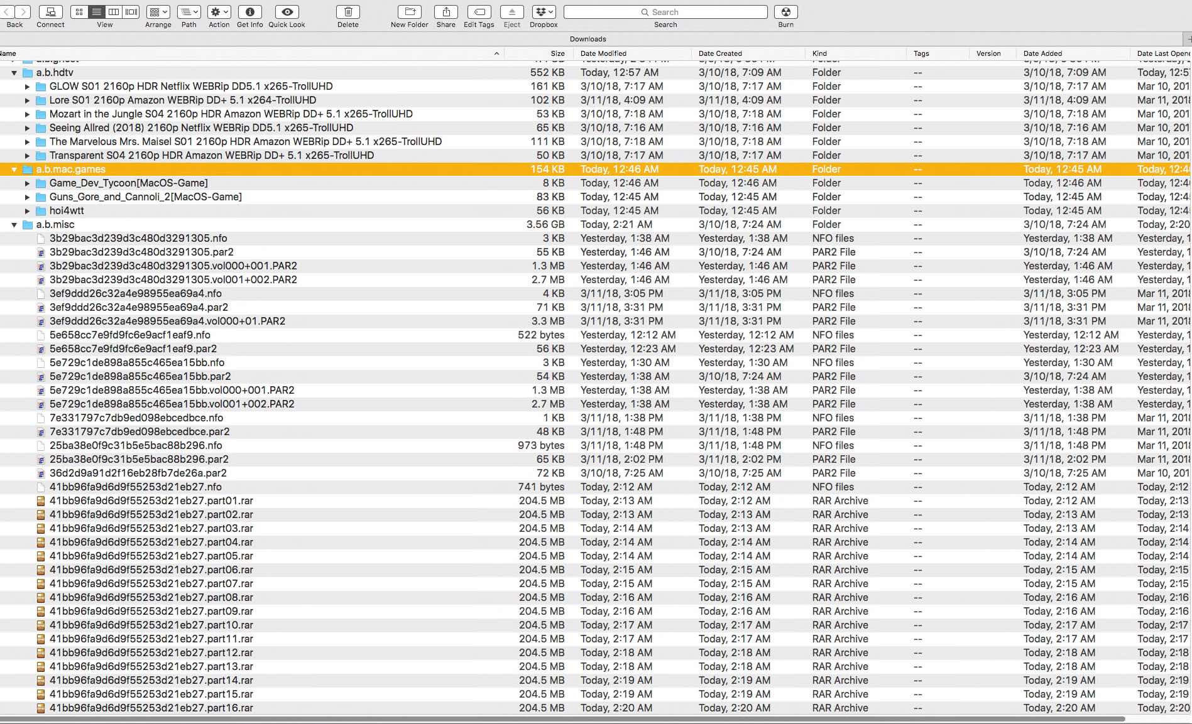Click into the Search field
The image size is (1192, 724).
pyautogui.click(x=665, y=12)
